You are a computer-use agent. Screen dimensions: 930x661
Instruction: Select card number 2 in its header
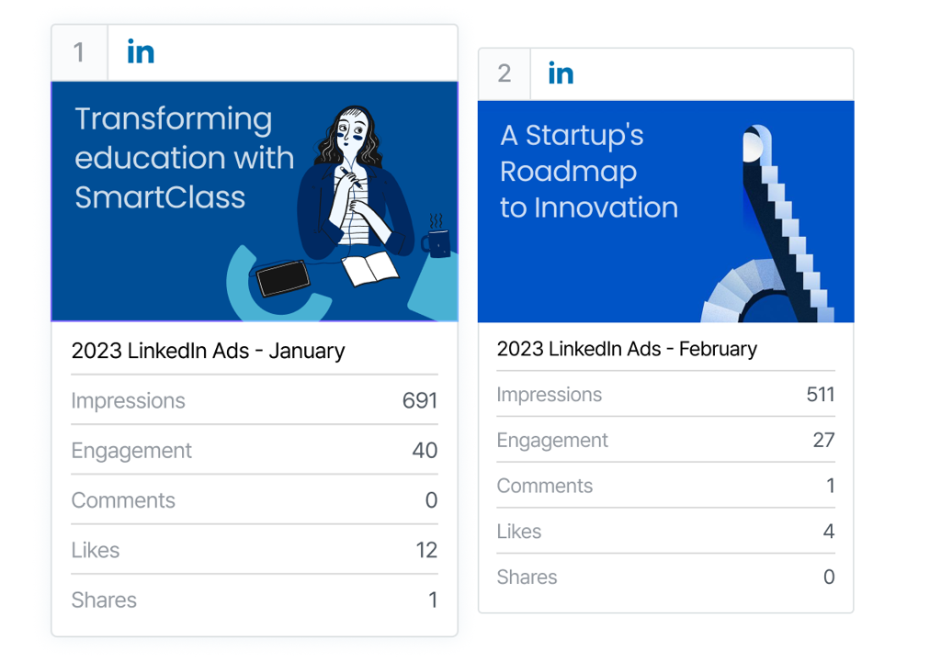(x=504, y=73)
